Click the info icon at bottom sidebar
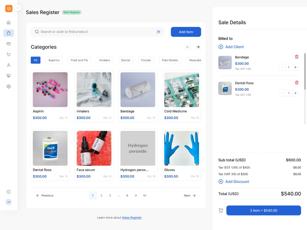Image resolution: width=307 pixels, height=230 pixels. coord(9,192)
